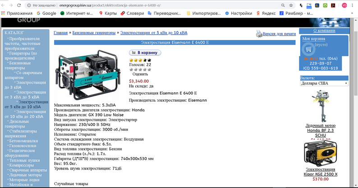Open the Дизельные генераторы catalog item

(x=17, y=124)
